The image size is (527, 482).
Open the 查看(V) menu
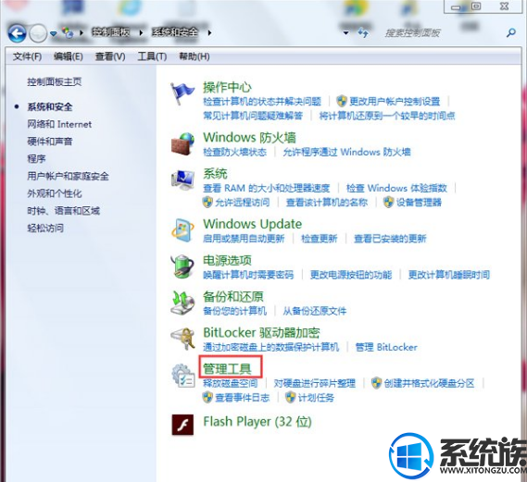point(110,56)
